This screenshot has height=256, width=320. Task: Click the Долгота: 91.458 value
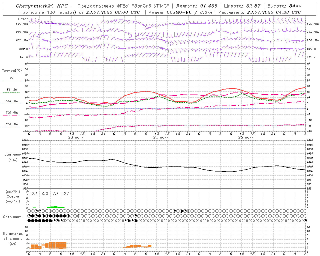tap(197, 6)
